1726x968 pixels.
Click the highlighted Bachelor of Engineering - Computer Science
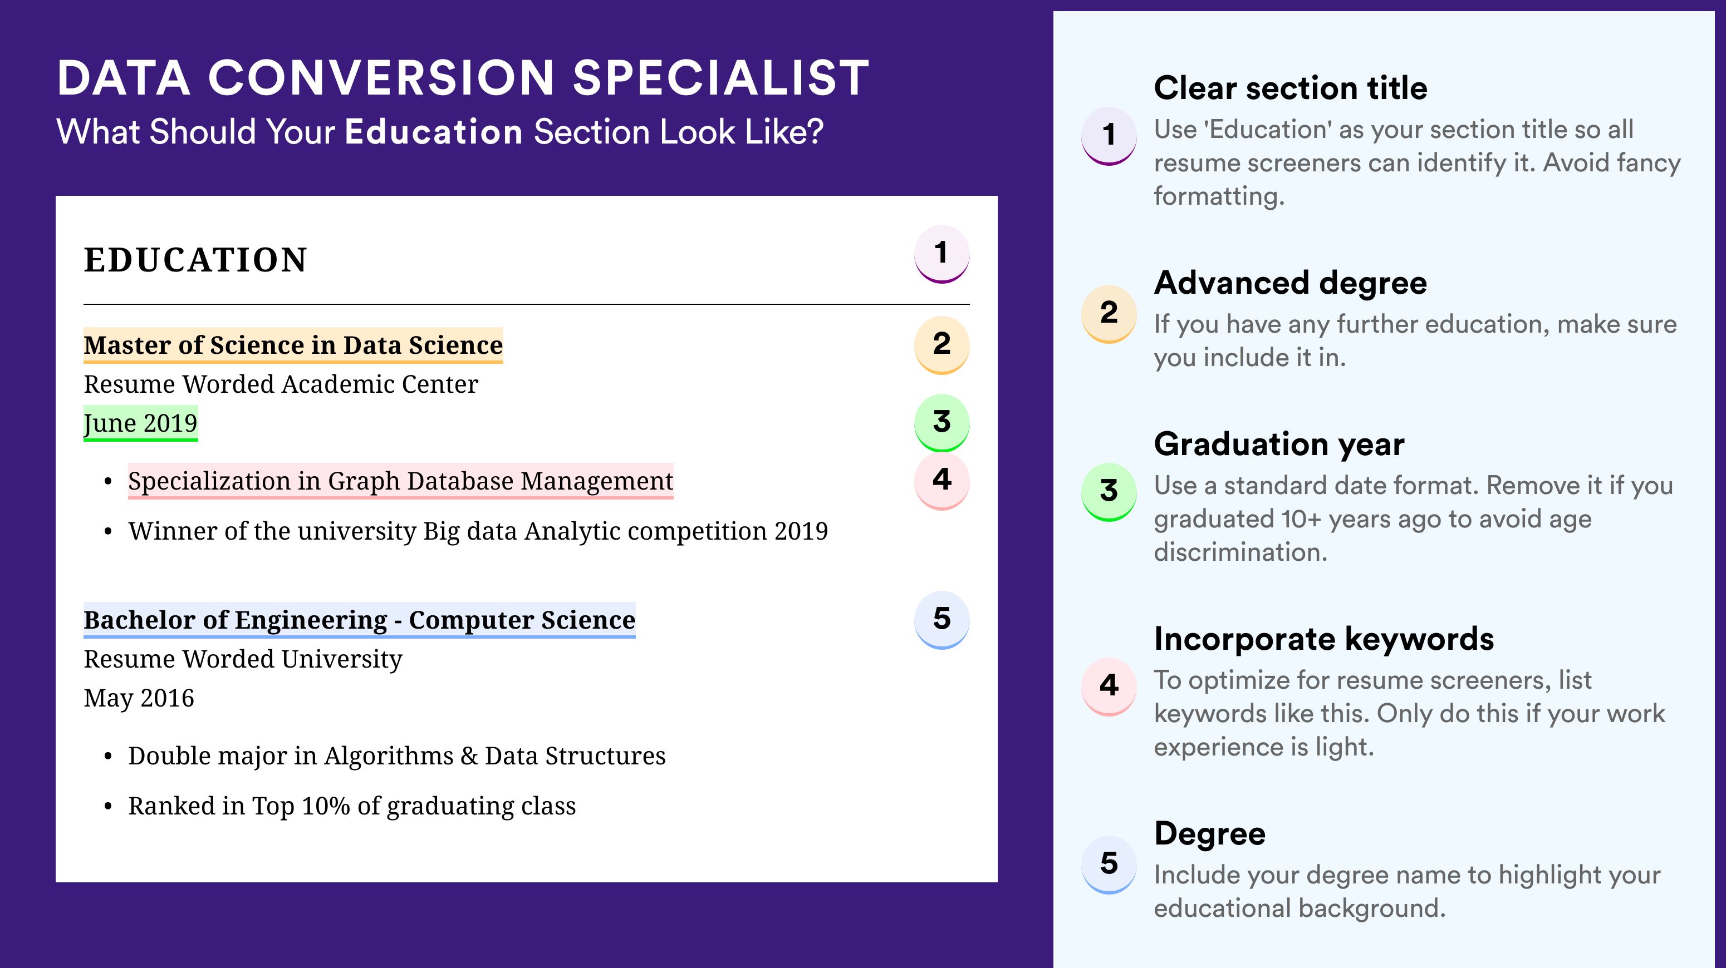coord(359,620)
